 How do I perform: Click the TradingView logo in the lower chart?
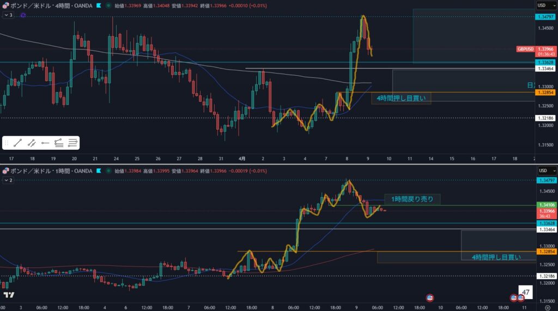point(9,295)
